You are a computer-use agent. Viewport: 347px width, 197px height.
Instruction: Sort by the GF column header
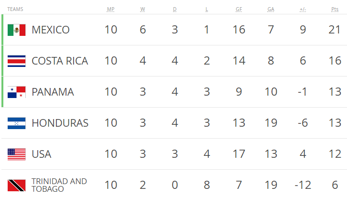tap(239, 9)
